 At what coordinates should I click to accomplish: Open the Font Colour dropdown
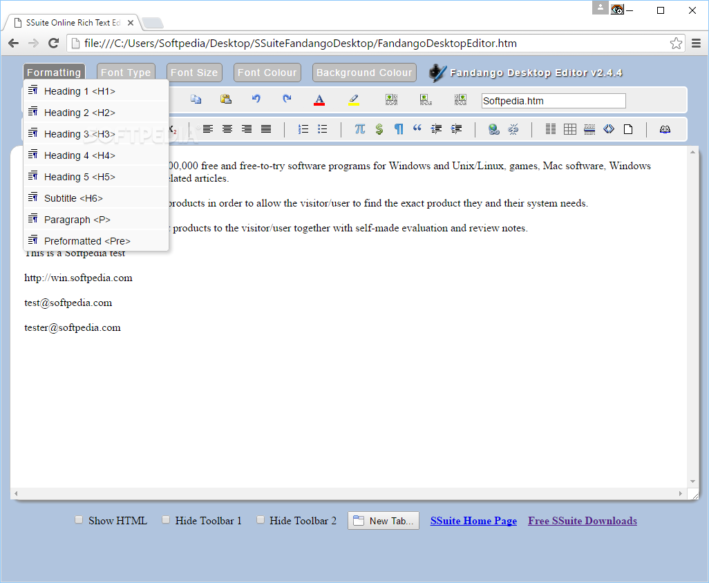[267, 73]
